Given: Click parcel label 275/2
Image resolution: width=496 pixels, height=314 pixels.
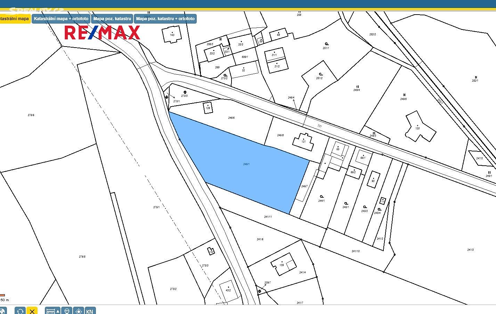Looking at the screenshot, I should coord(173,289).
